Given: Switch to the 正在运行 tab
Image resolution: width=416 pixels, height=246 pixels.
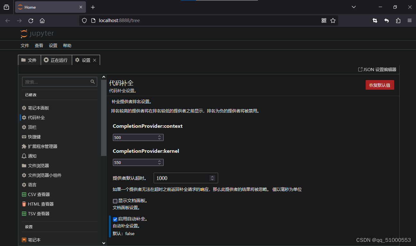Looking at the screenshot, I should (x=56, y=60).
